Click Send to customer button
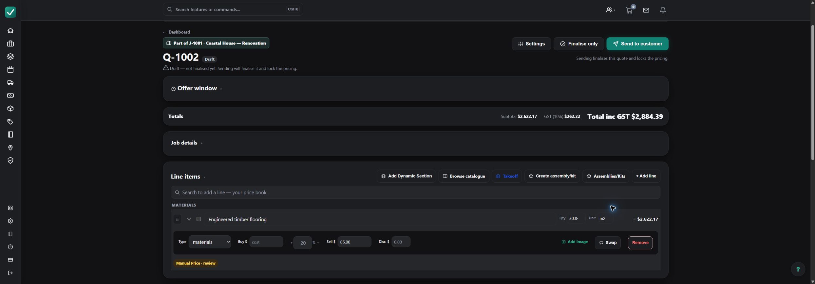Screen dimensions: 815x284 [x=637, y=44]
